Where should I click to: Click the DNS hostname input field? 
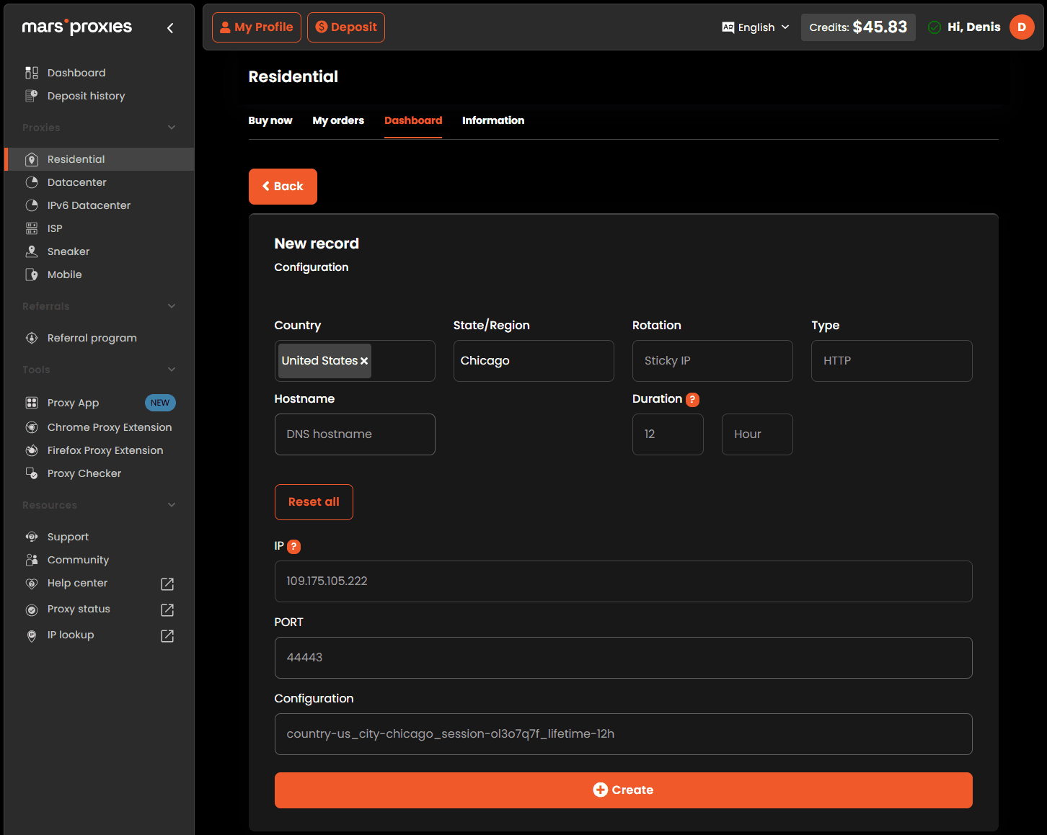(354, 434)
